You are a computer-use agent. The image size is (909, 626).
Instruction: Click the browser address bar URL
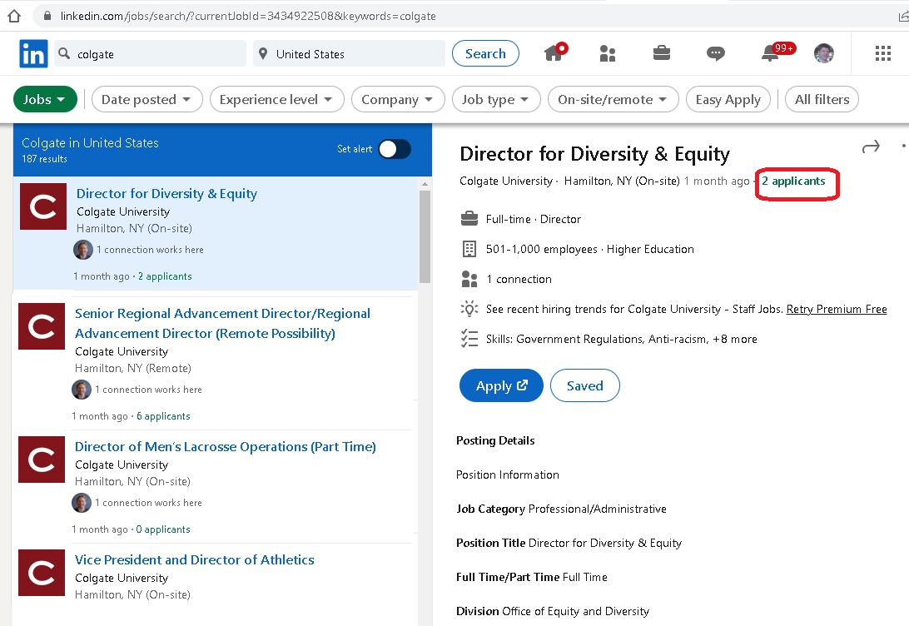[x=248, y=16]
